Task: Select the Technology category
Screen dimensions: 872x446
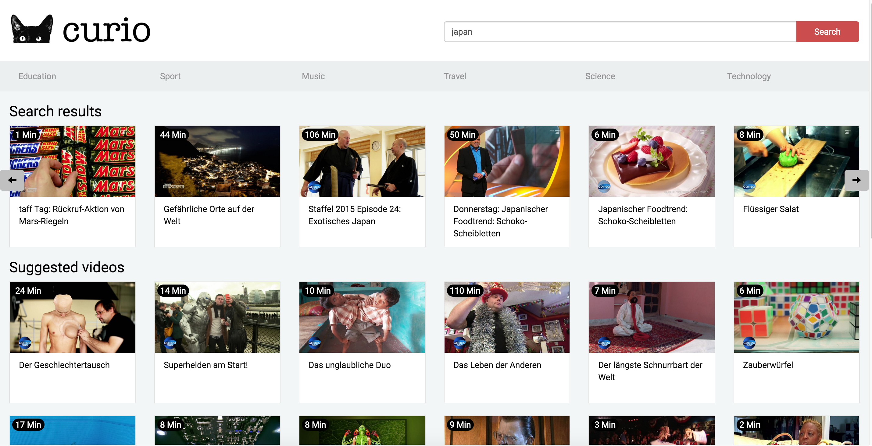Action: click(749, 76)
